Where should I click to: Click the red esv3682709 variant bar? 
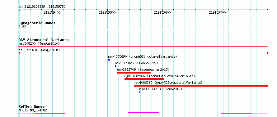(x=134, y=73)
